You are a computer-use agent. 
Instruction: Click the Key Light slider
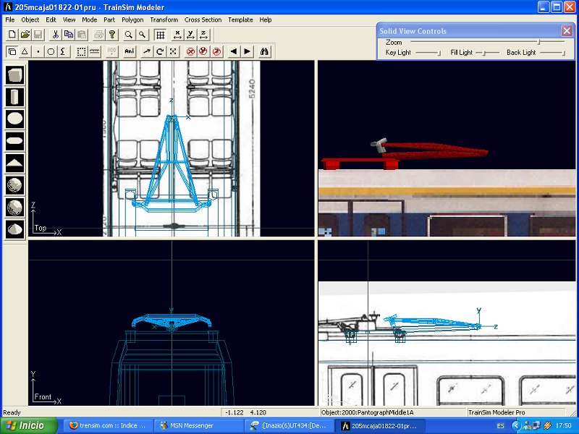pyautogui.click(x=427, y=53)
